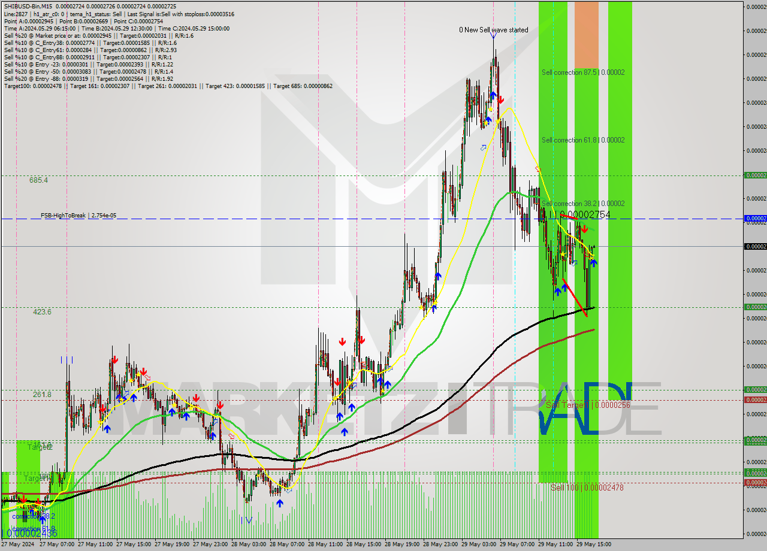
Task: Click the '28 May 23:00' time axis label
Action: 440,544
